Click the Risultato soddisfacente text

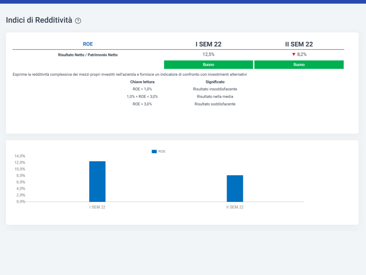[x=215, y=104]
